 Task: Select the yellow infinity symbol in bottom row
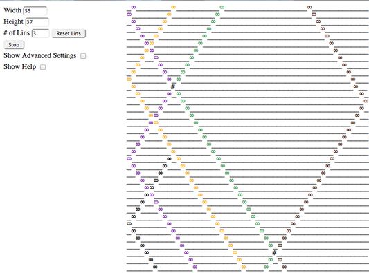pos(244,267)
